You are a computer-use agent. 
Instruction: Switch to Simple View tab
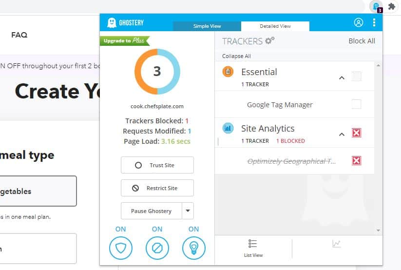click(x=207, y=26)
